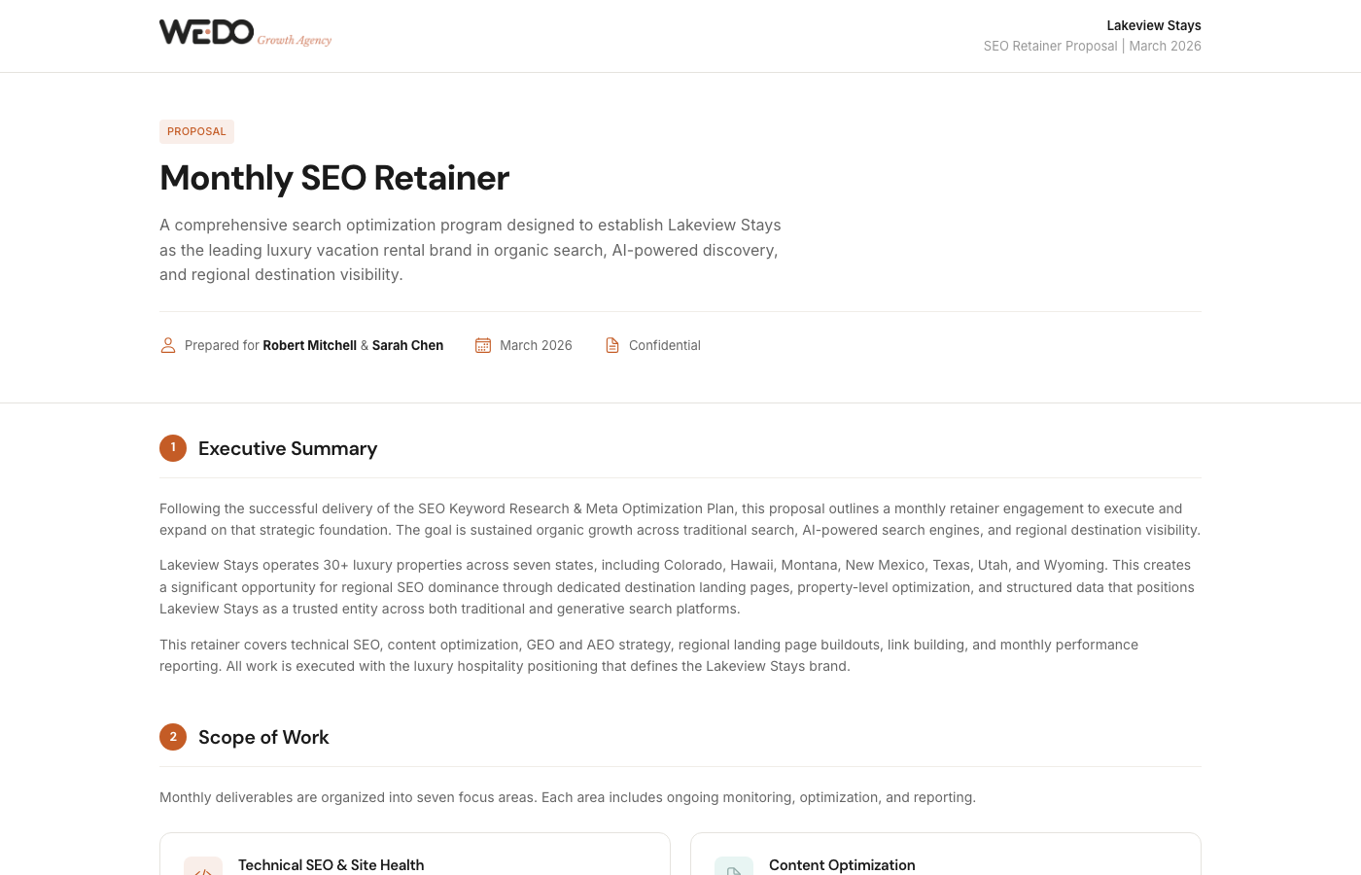Screen dimensions: 1361x875
Task: Click the name Robert Mitchell
Action: point(309,345)
